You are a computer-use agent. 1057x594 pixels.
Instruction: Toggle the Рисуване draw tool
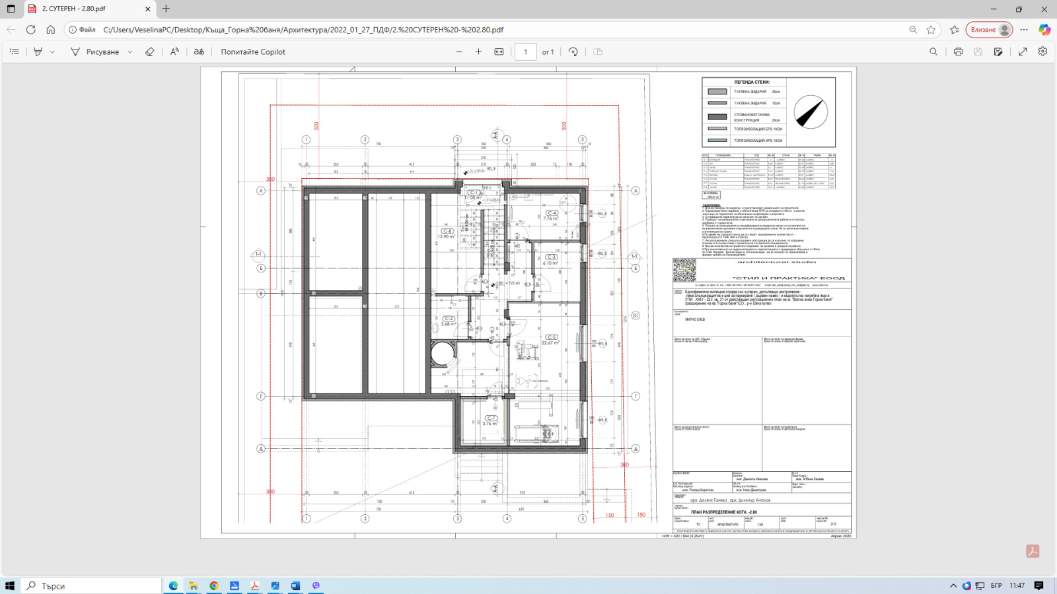tap(95, 51)
